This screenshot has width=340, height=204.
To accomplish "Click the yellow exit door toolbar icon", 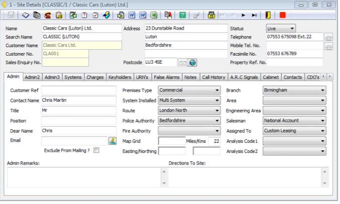I will point(268,16).
